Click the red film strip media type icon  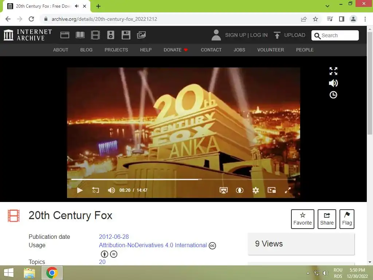pyautogui.click(x=13, y=215)
